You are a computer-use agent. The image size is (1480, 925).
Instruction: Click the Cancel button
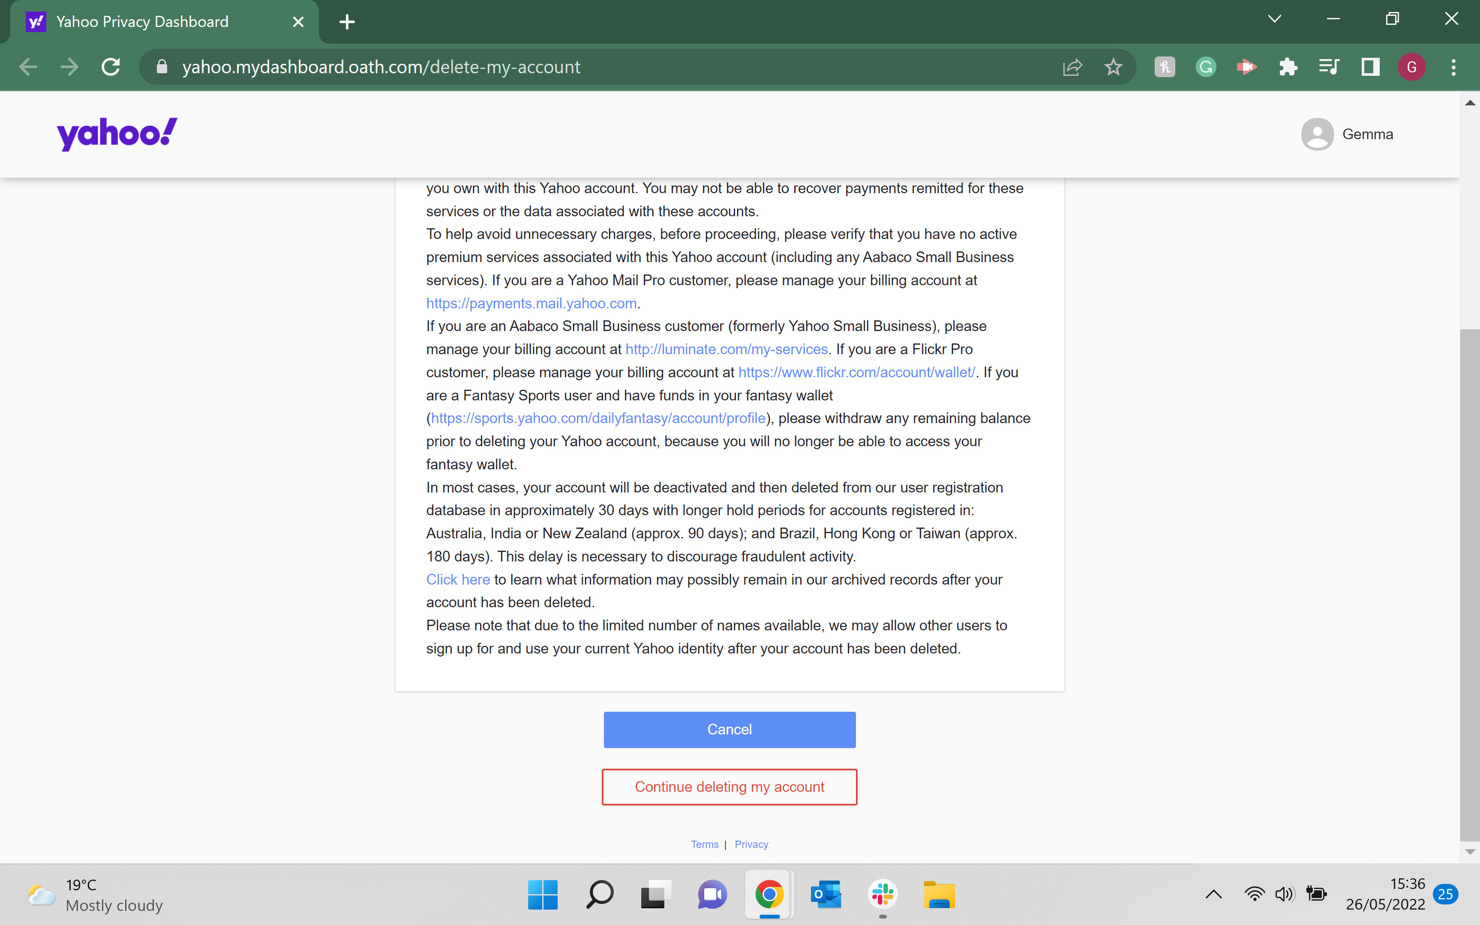[x=729, y=729]
